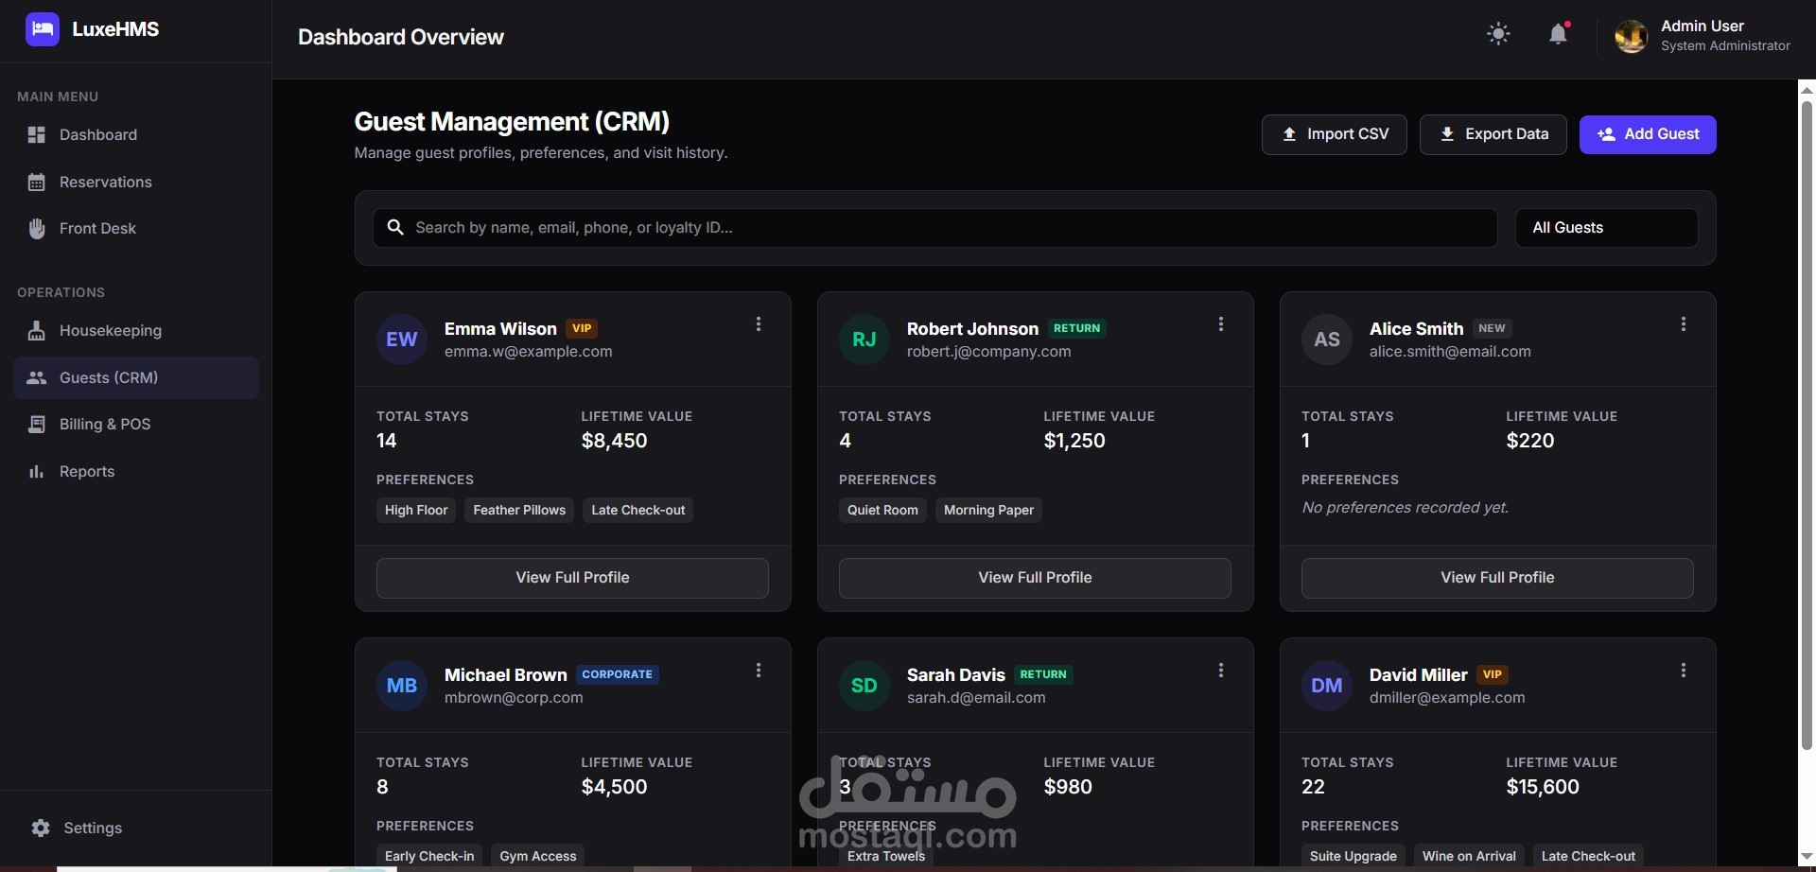Click the scrollbar down arrow
The height and width of the screenshot is (872, 1816).
1807,856
